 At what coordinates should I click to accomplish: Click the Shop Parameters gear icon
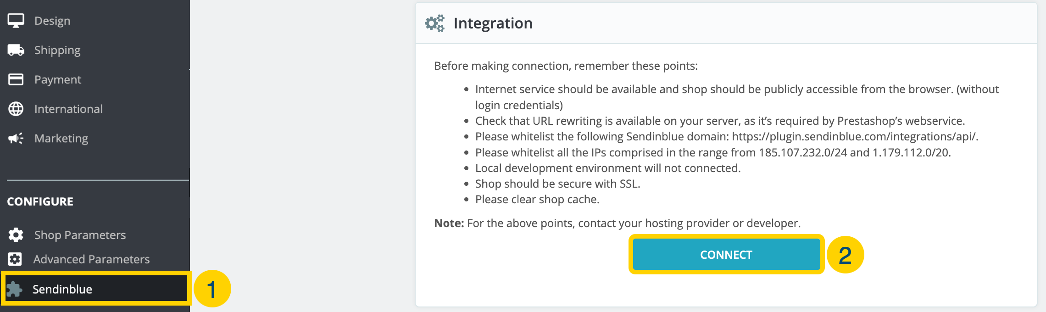pos(16,235)
